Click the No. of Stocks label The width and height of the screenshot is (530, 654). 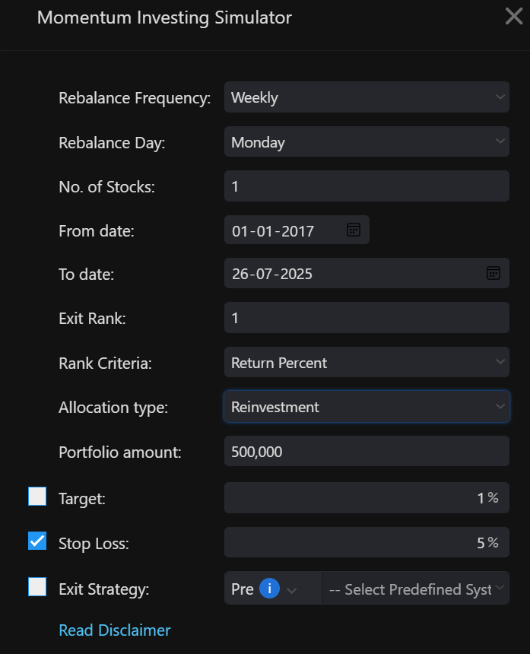pos(106,187)
